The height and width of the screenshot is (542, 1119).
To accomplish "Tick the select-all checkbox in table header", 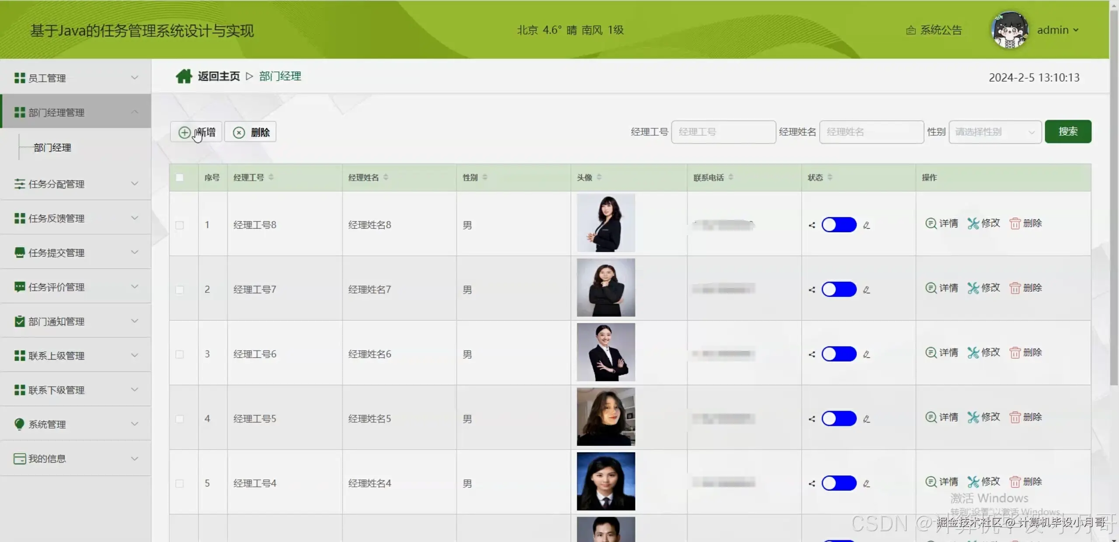I will point(180,178).
